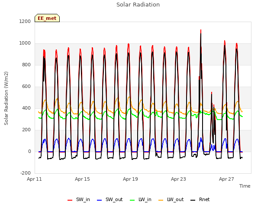Click the 800 y-axis tick label

pyautogui.click(x=26, y=65)
